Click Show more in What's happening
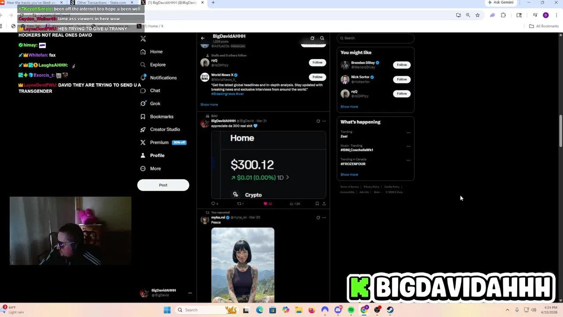The image size is (563, 317). pos(349,174)
